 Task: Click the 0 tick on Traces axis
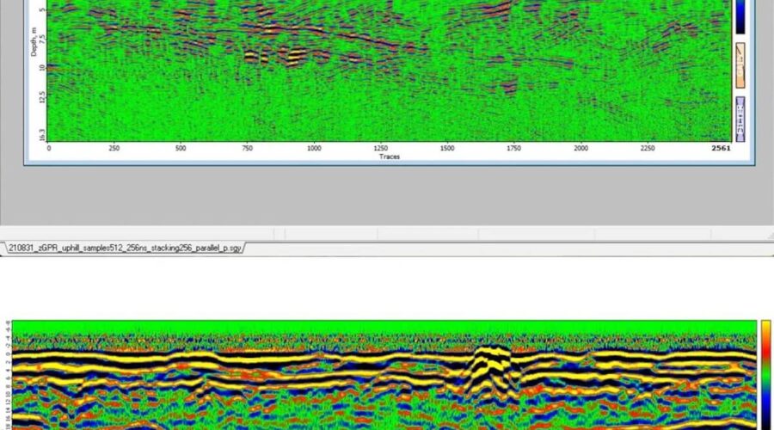[49, 148]
